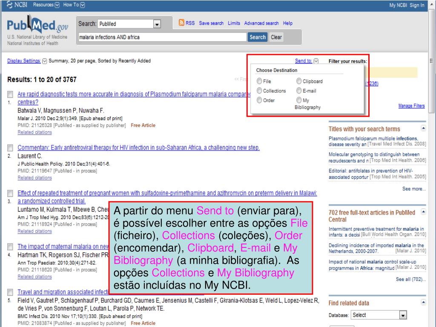Click Related citations under Luntamo article
This screenshot has width=436, height=327.
coord(35,231)
